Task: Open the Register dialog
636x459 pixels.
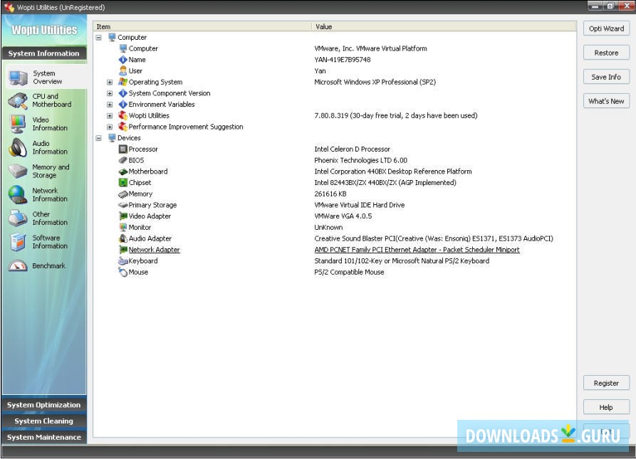Action: click(606, 383)
